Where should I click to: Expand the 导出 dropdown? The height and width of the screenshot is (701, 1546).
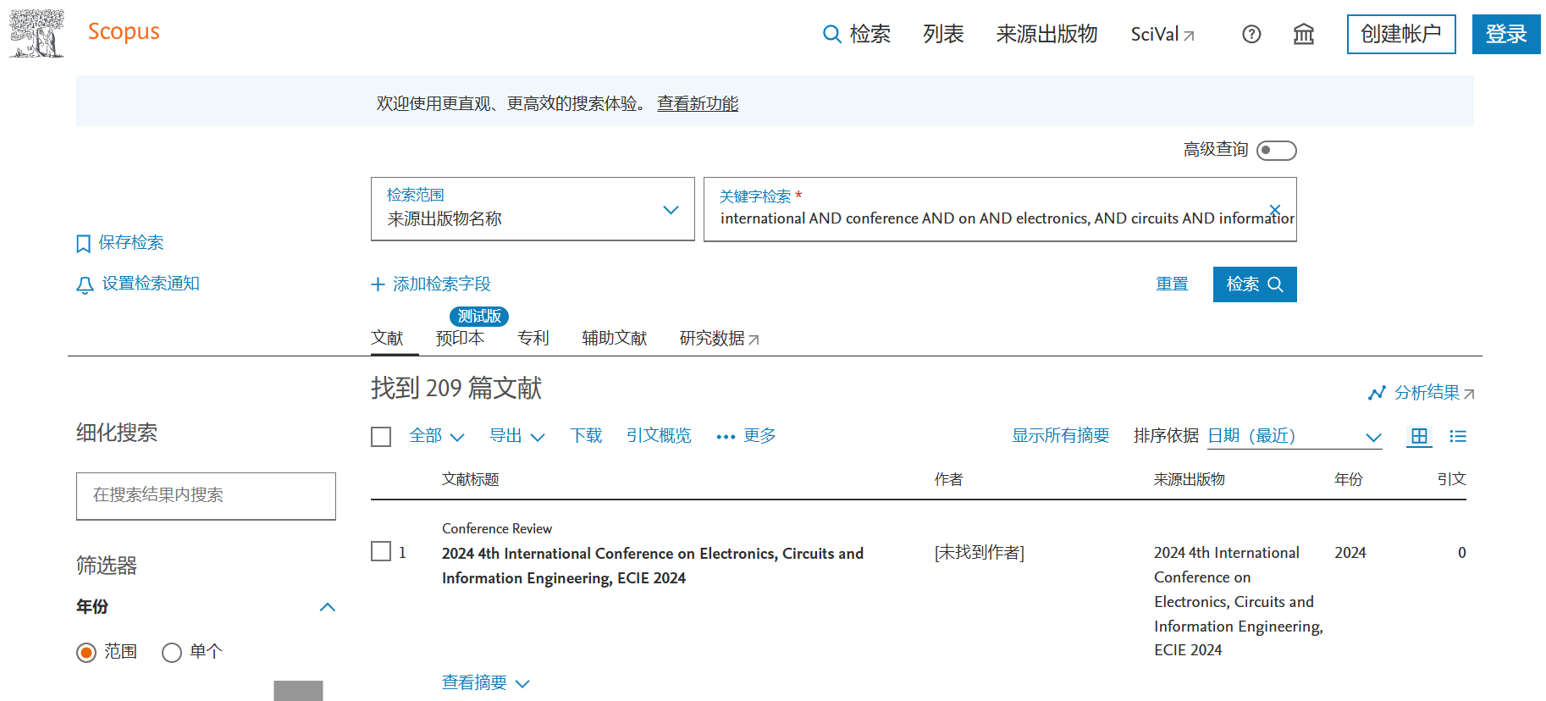(517, 436)
